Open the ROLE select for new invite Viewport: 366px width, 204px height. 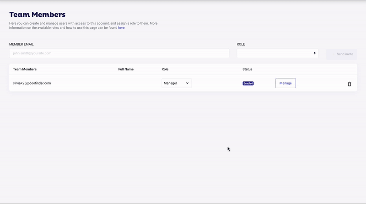coord(278,53)
